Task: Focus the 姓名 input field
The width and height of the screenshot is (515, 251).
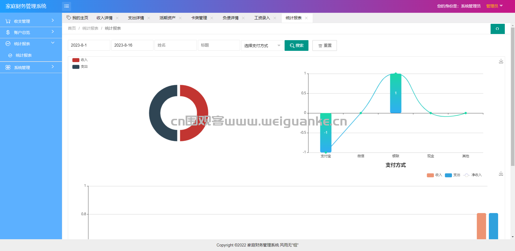Action: [176, 45]
